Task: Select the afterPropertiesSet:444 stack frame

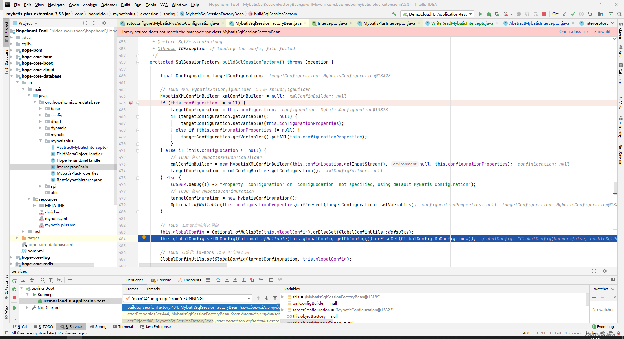Action: (201, 314)
